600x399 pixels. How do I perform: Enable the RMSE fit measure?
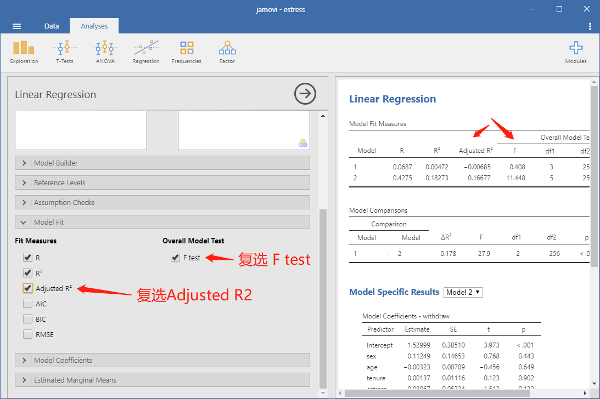(x=27, y=334)
